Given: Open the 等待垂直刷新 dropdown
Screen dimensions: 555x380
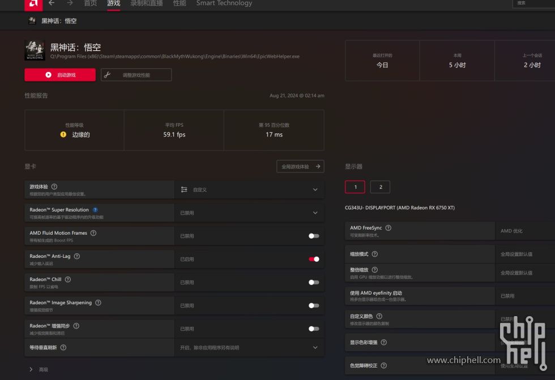Looking at the screenshot, I should (x=250, y=347).
